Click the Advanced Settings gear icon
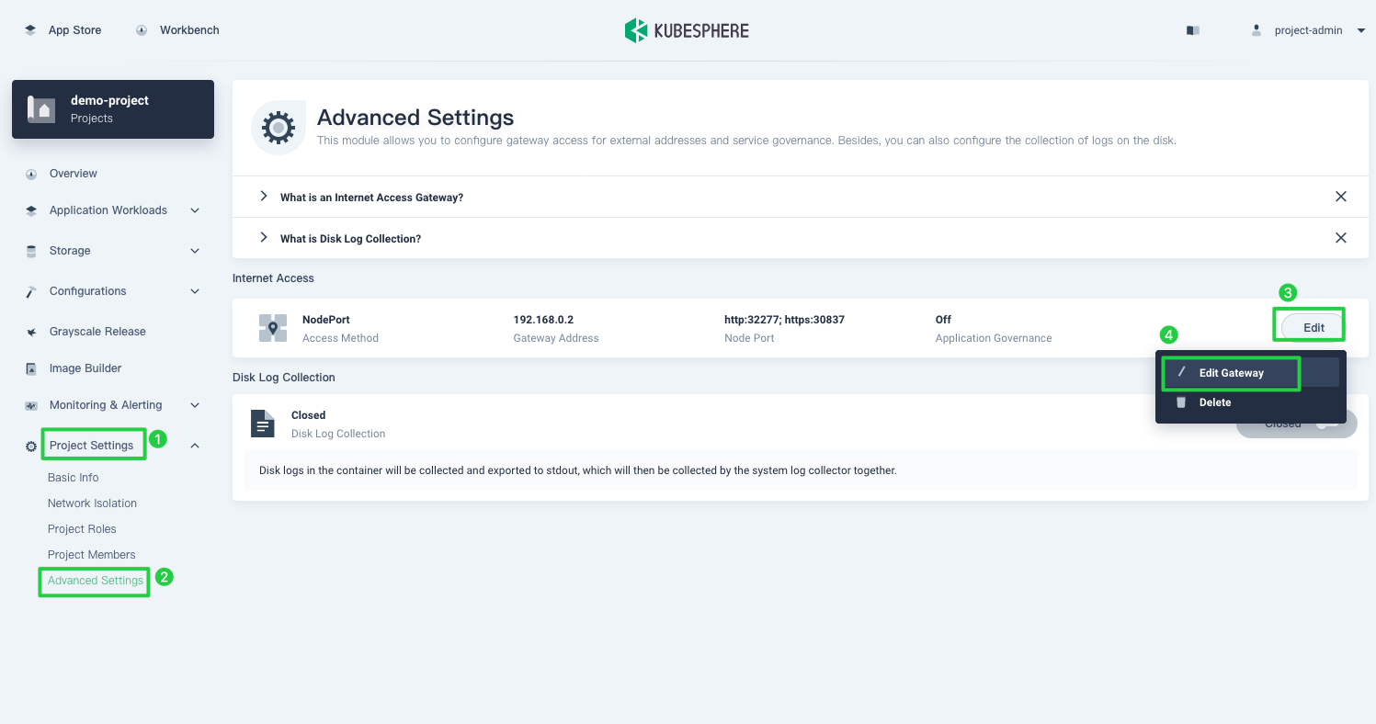Viewport: 1376px width, 724px height. pyautogui.click(x=279, y=127)
